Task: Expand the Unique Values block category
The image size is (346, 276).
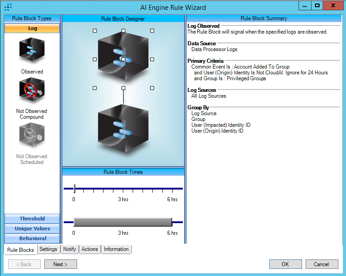Action: coord(32,229)
